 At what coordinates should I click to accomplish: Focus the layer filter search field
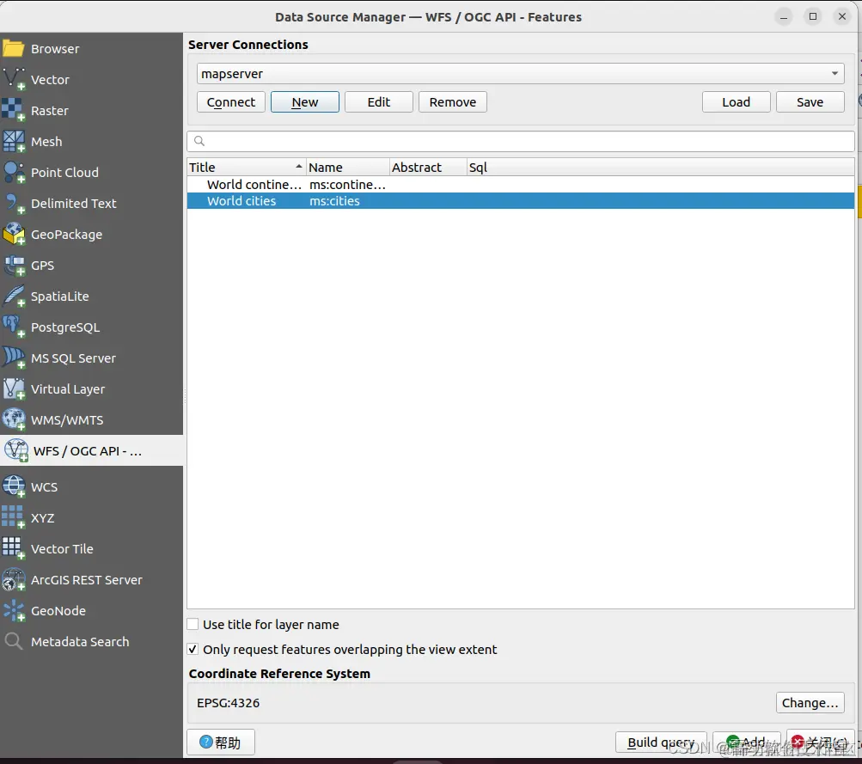(x=521, y=141)
